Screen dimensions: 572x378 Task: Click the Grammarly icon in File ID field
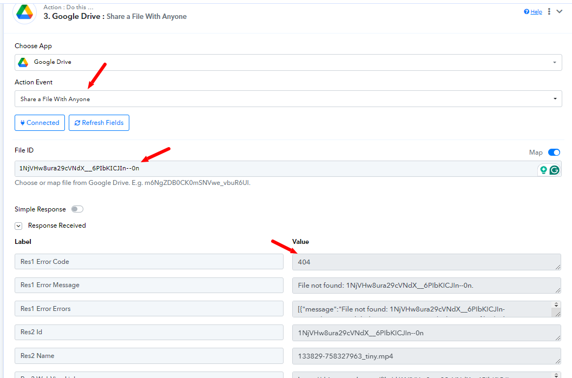click(x=554, y=170)
